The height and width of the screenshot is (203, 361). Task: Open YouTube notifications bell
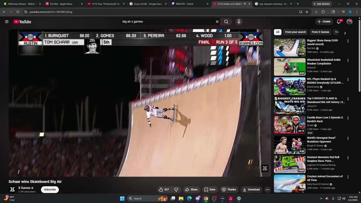tap(339, 21)
